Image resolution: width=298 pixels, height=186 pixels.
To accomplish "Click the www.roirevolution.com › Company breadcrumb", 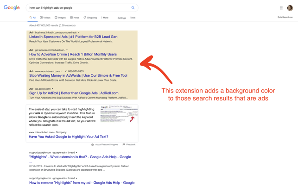I will (x=48, y=132).
